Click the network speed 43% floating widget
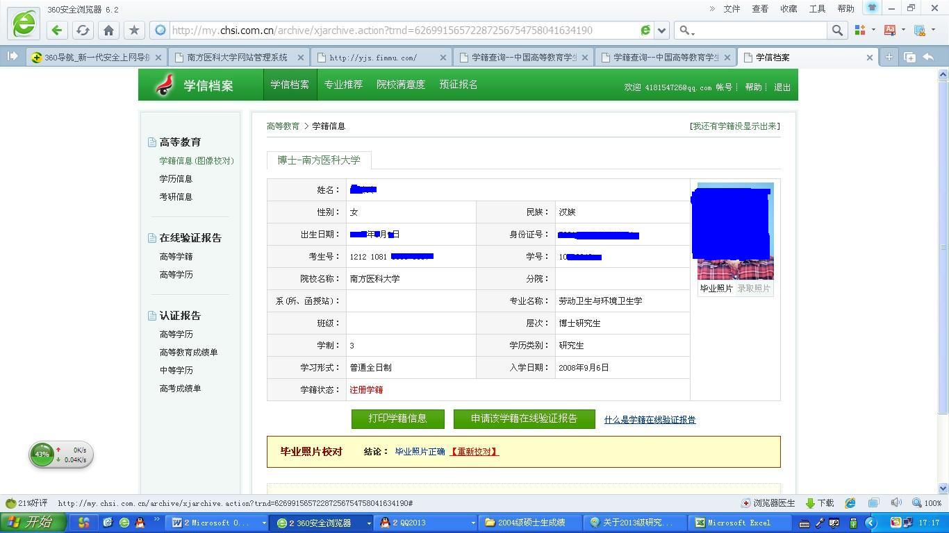 [61, 455]
